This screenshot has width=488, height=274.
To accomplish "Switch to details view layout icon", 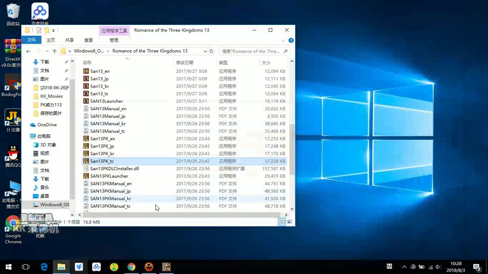I will [282, 222].
